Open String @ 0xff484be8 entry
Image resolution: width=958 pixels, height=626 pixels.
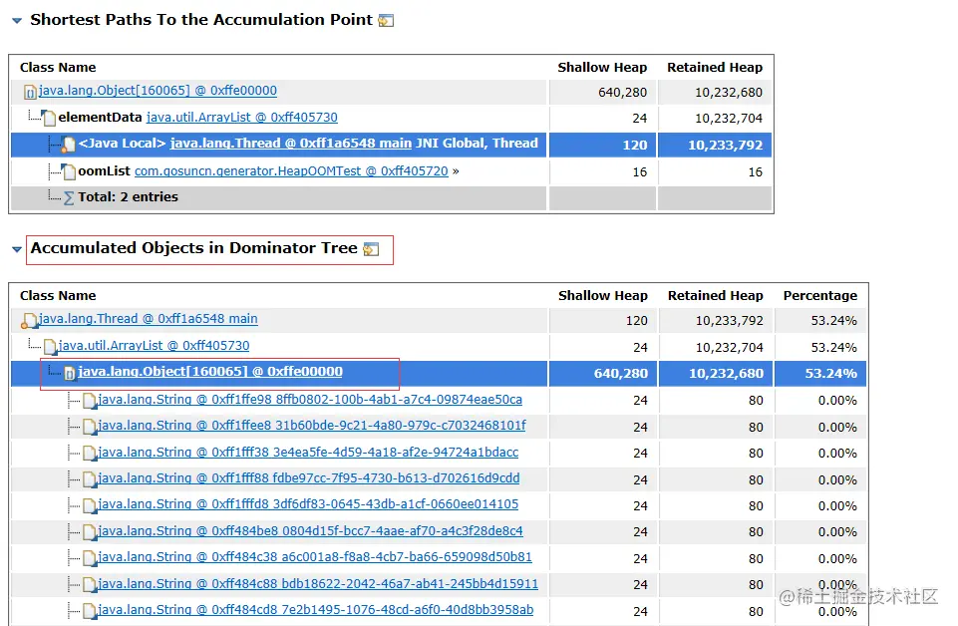(309, 531)
